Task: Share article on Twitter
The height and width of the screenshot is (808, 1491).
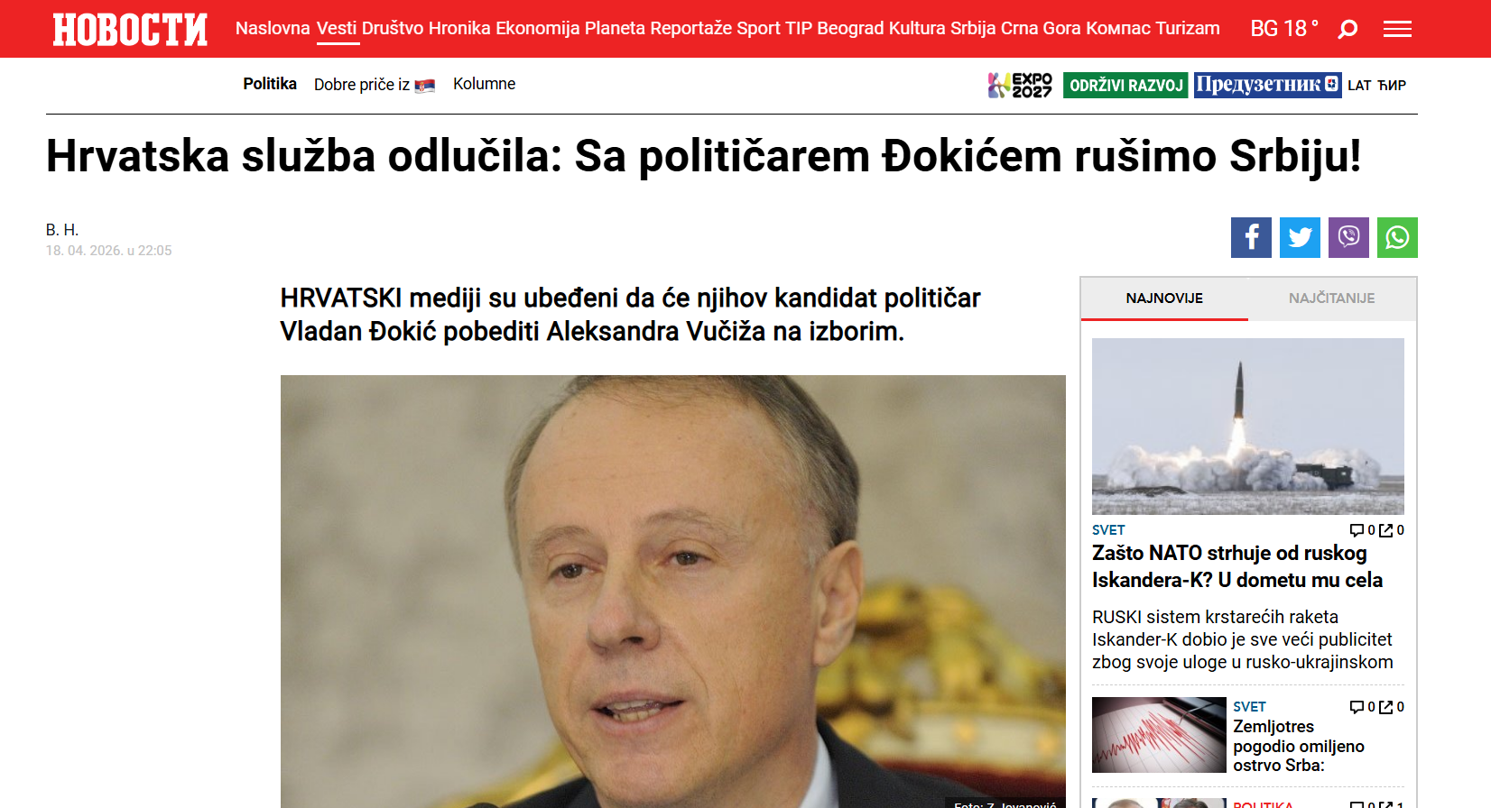Action: tap(1300, 237)
